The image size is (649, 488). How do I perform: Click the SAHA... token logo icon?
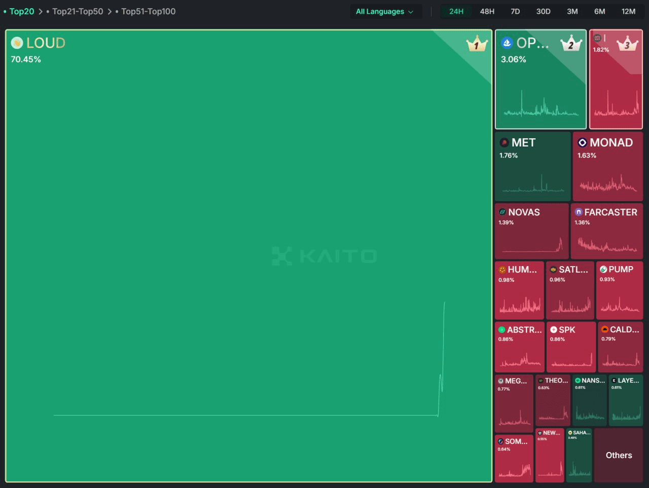point(570,433)
